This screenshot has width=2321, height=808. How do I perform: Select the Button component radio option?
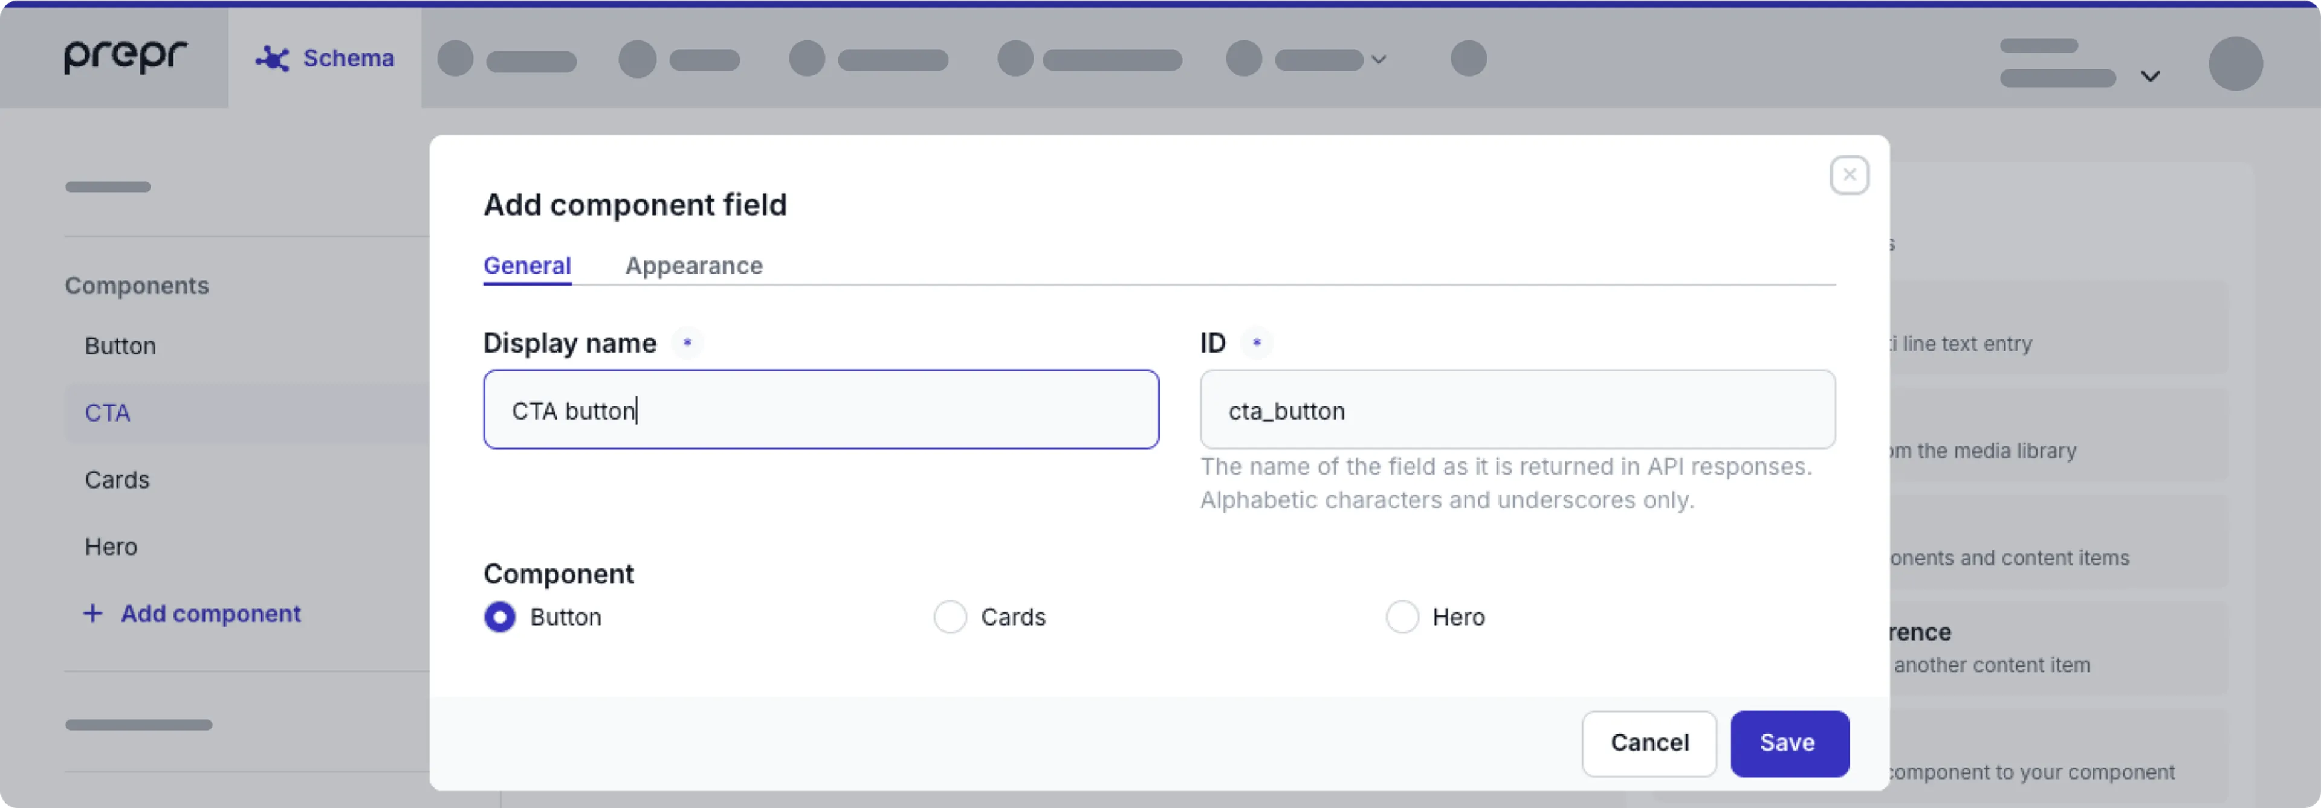click(x=500, y=617)
